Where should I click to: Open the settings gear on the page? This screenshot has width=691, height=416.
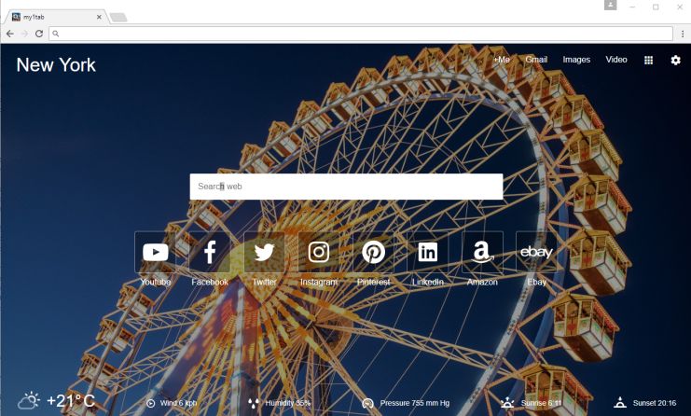pos(675,60)
